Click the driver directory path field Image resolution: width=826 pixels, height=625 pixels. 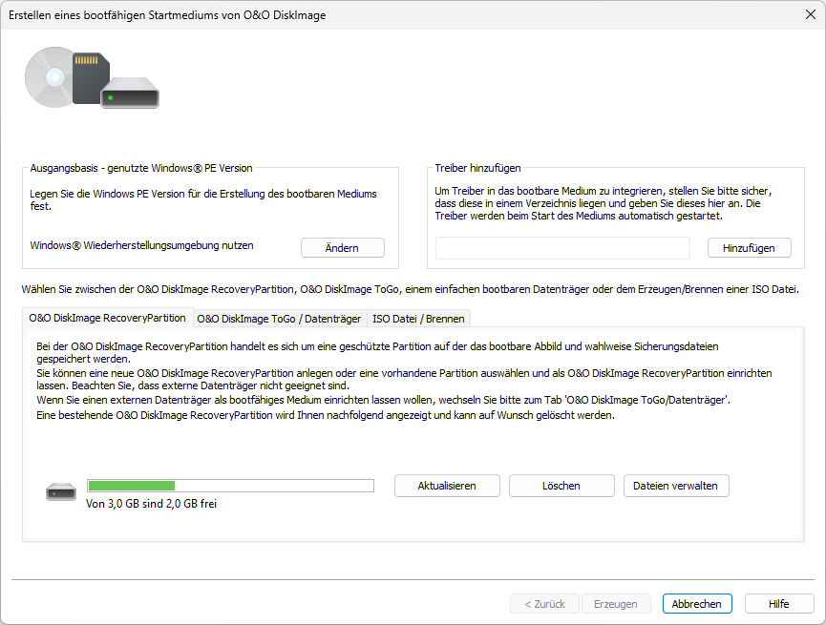coord(562,248)
